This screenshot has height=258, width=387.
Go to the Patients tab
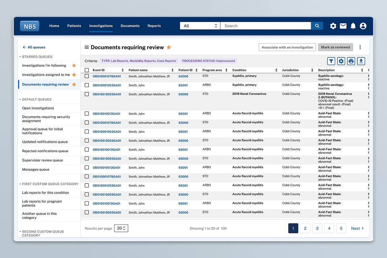[74, 26]
